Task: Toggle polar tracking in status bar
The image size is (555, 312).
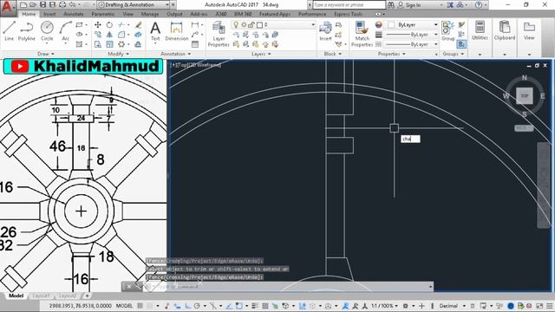Action: pyautogui.click(x=197, y=306)
